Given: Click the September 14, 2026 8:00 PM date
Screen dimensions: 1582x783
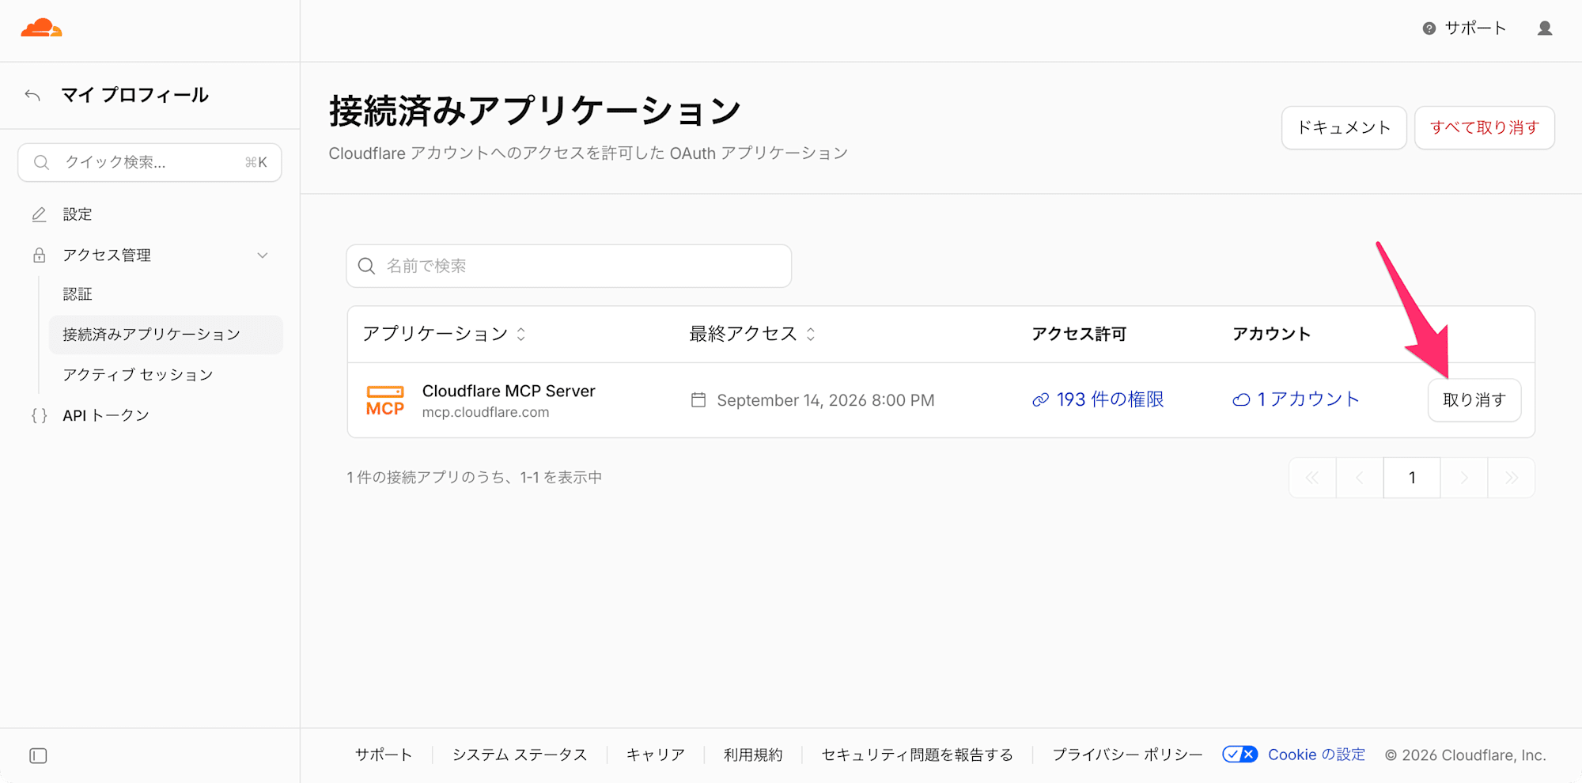Looking at the screenshot, I should (x=826, y=400).
